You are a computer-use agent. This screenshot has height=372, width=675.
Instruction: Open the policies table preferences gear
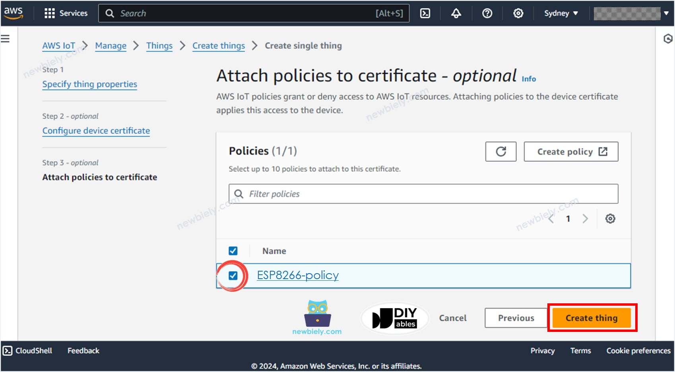tap(610, 218)
